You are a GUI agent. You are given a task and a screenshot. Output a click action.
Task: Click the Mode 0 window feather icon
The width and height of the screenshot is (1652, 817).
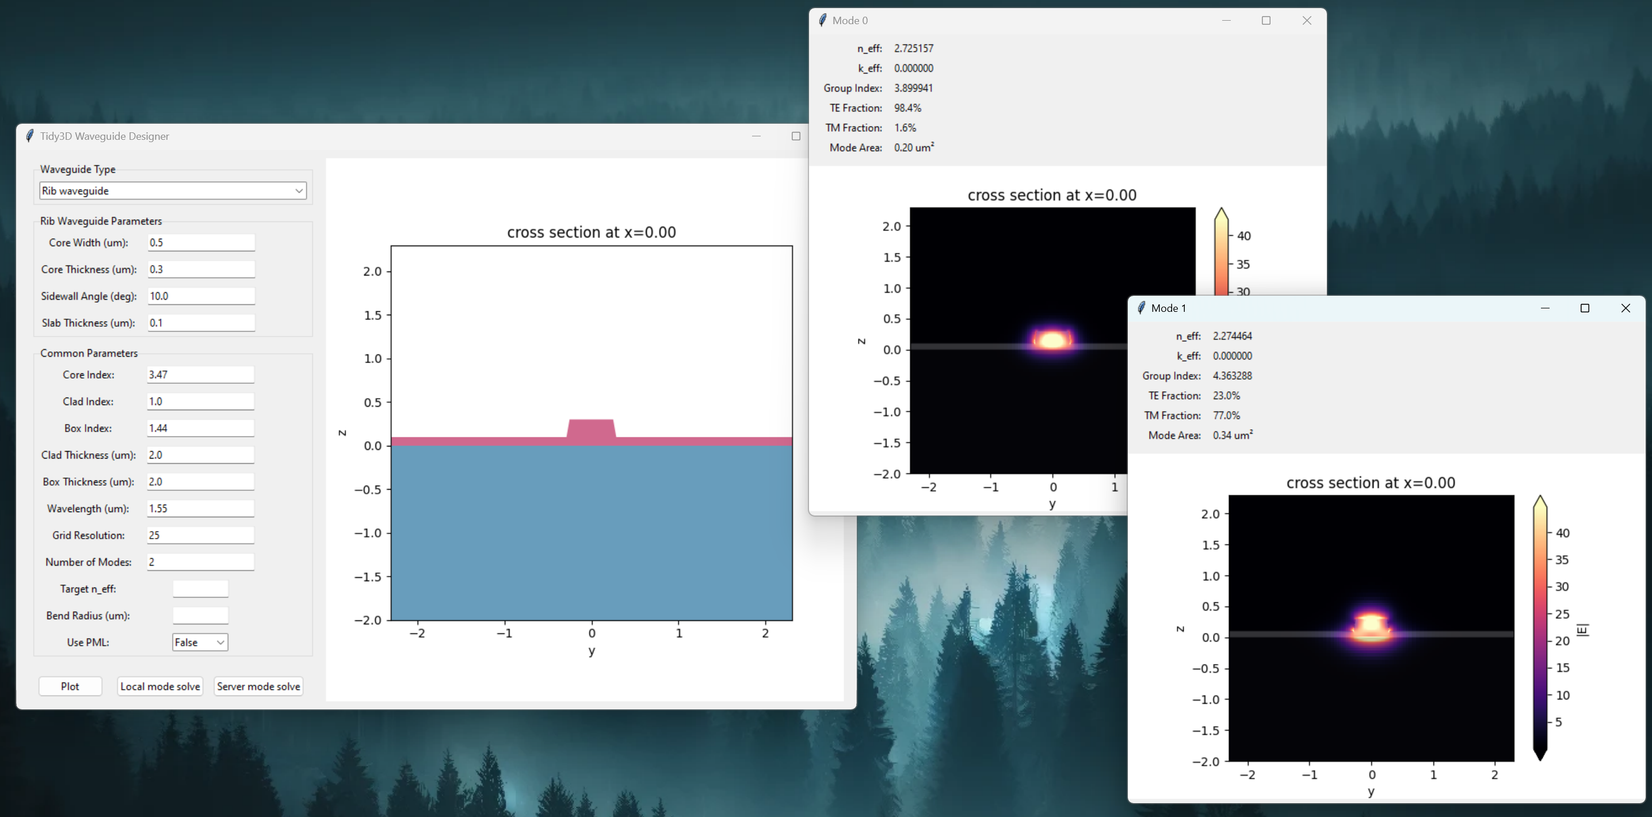(822, 21)
